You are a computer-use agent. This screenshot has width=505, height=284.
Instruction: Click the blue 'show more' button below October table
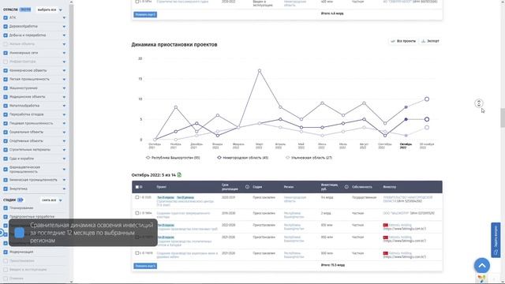pos(145,266)
